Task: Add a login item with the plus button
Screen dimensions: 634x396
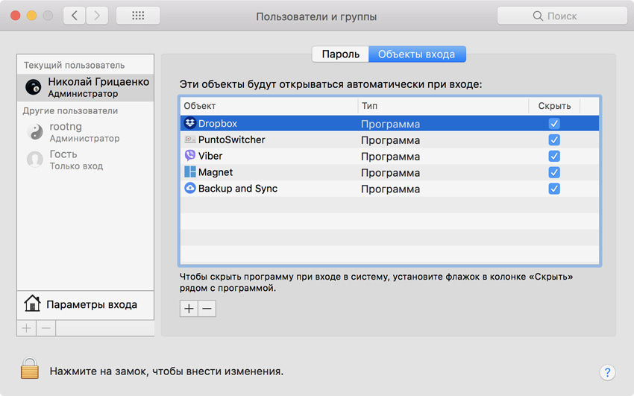Action: click(x=189, y=309)
